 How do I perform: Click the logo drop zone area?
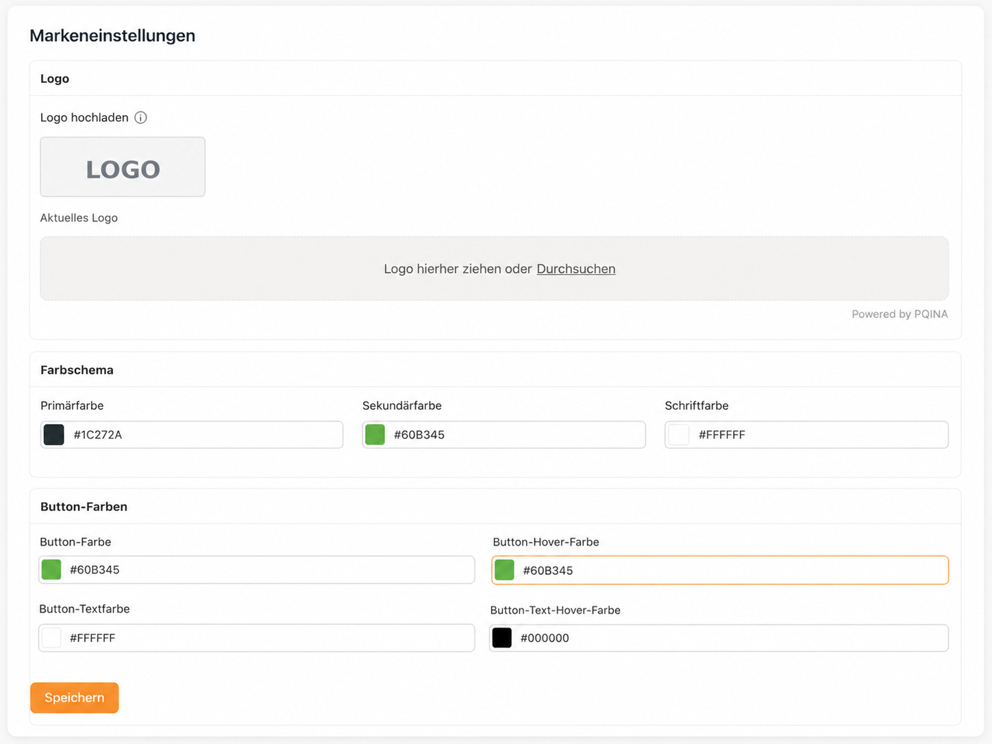pyautogui.click(x=495, y=269)
